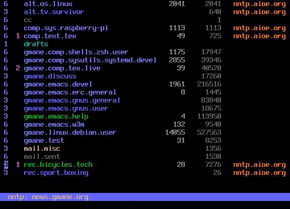
Task: Open rec.bicycles.tech newsgroup
Action: (58, 164)
